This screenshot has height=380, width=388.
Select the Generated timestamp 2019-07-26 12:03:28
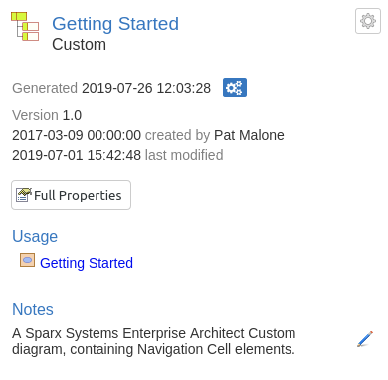146,88
